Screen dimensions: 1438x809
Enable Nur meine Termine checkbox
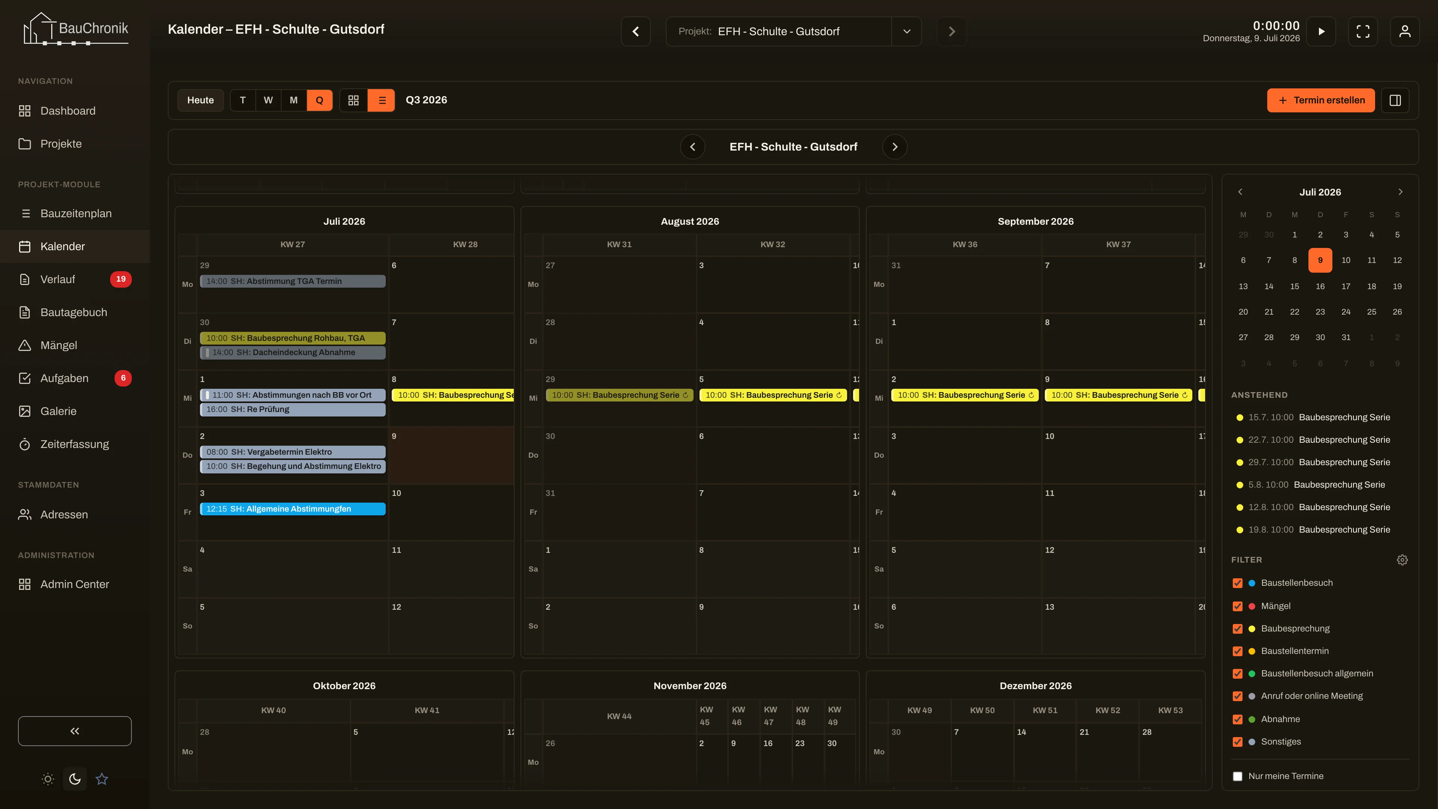point(1238,776)
